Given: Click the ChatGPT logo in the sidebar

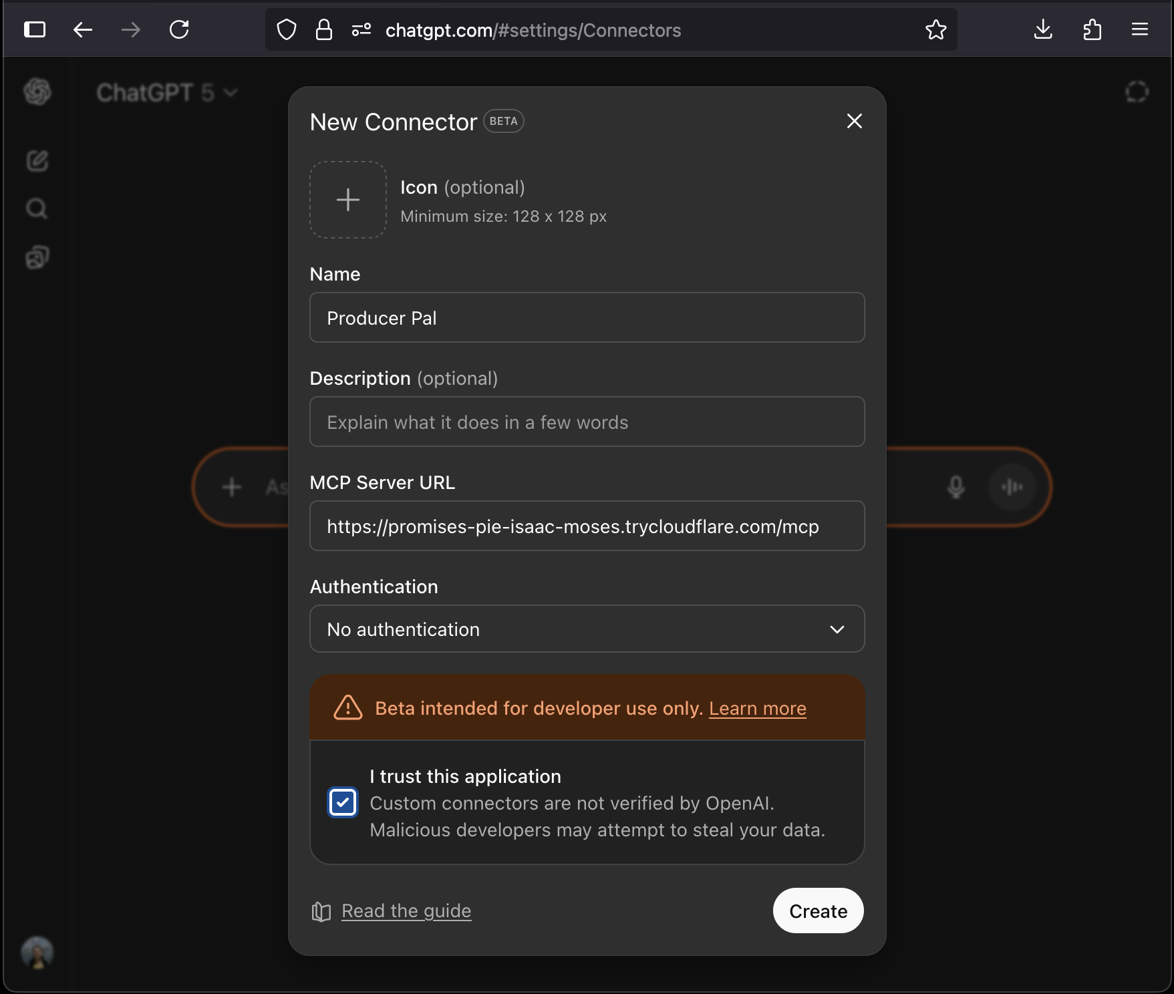Looking at the screenshot, I should pyautogui.click(x=37, y=92).
